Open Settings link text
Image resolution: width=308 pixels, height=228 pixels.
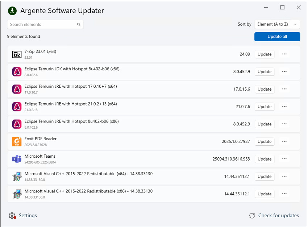point(28,216)
